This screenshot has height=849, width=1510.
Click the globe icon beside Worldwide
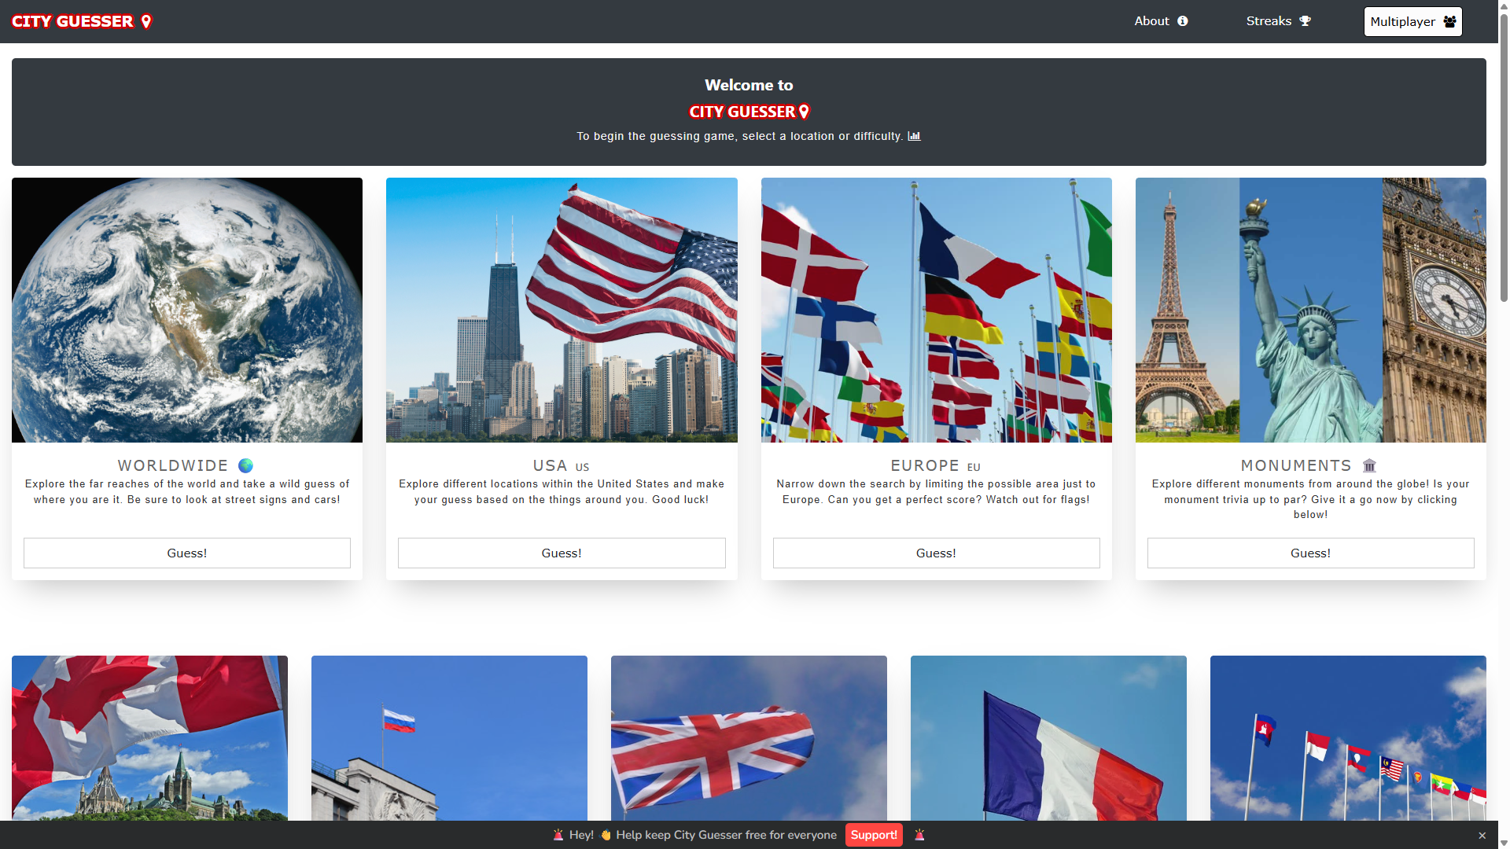tap(245, 465)
